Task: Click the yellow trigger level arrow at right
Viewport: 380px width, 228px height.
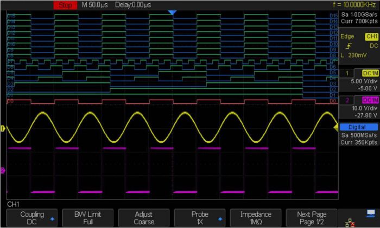Action: click(335, 126)
